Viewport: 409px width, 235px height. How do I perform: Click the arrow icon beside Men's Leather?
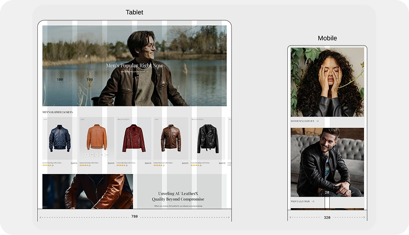pos(312,202)
